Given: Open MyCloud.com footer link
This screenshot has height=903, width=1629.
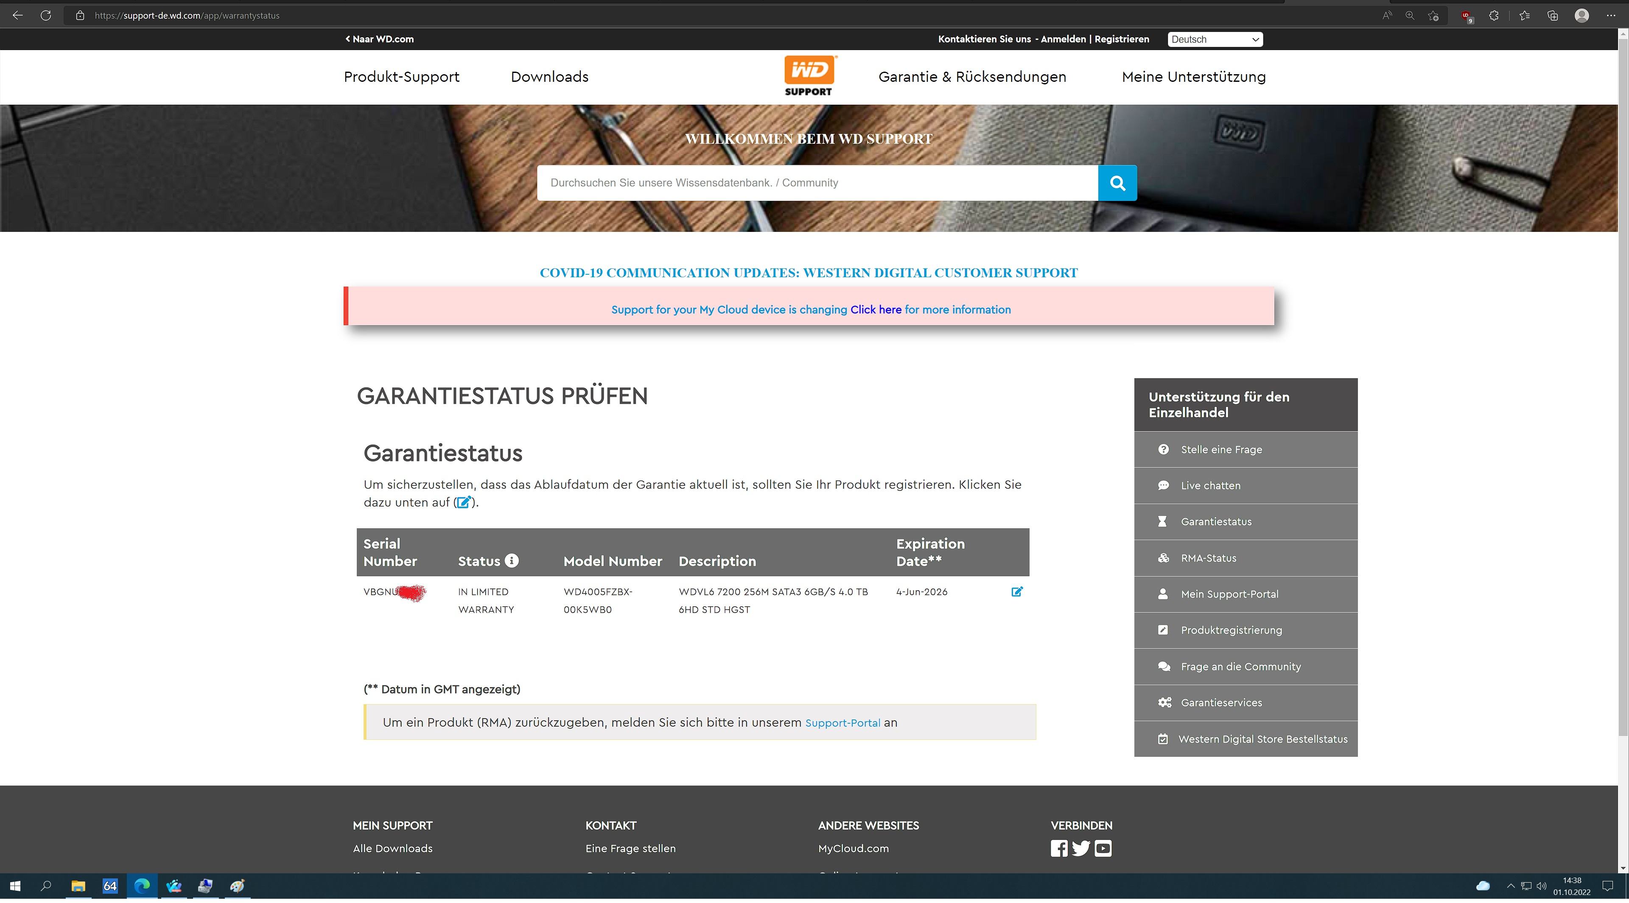Looking at the screenshot, I should point(853,849).
